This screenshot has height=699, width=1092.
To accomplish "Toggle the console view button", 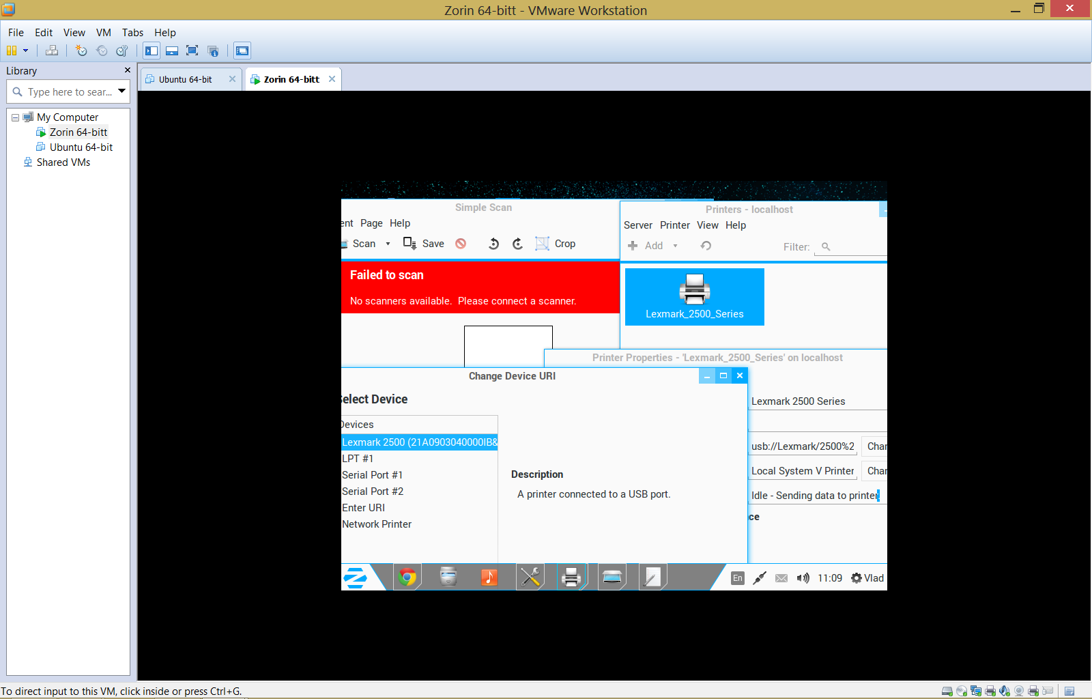I will [242, 51].
